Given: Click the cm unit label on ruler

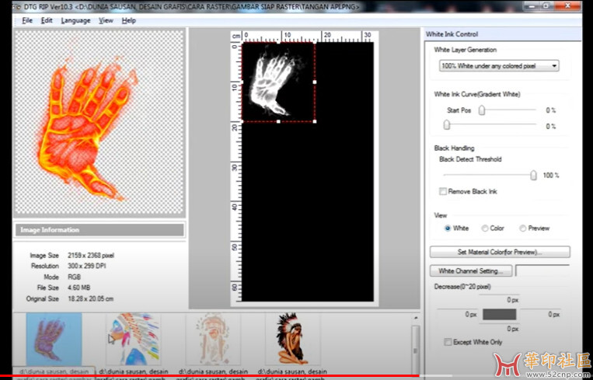Looking at the screenshot, I should [x=236, y=36].
